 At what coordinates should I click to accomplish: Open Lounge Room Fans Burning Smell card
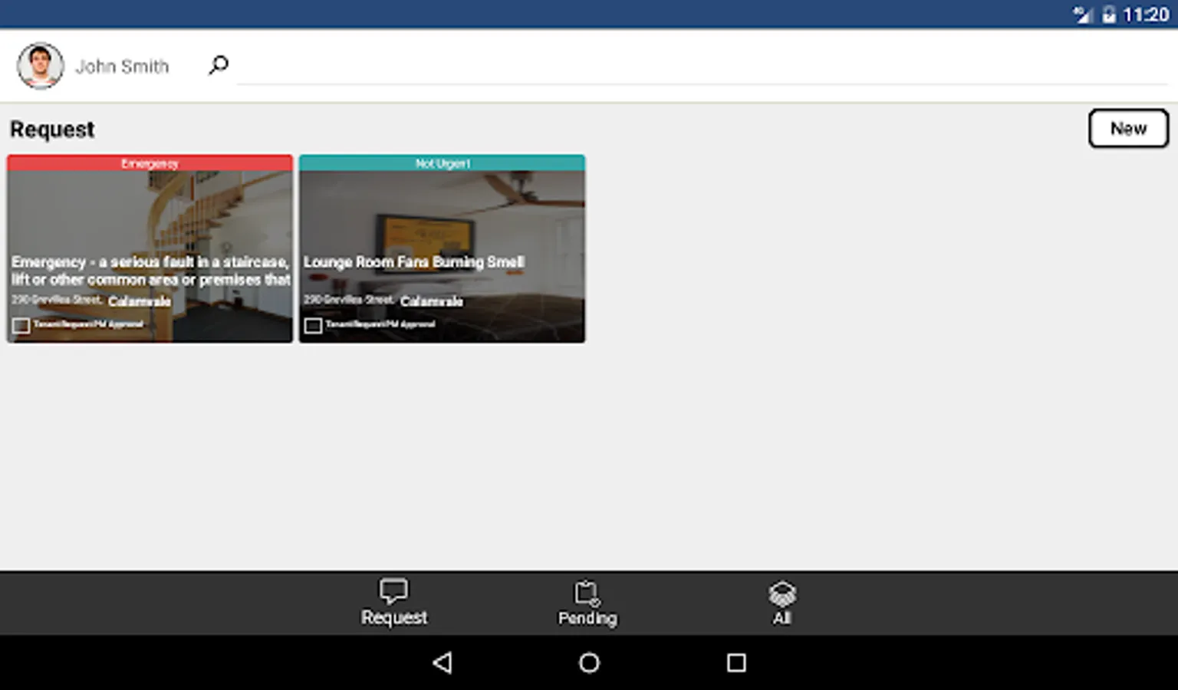tap(442, 249)
